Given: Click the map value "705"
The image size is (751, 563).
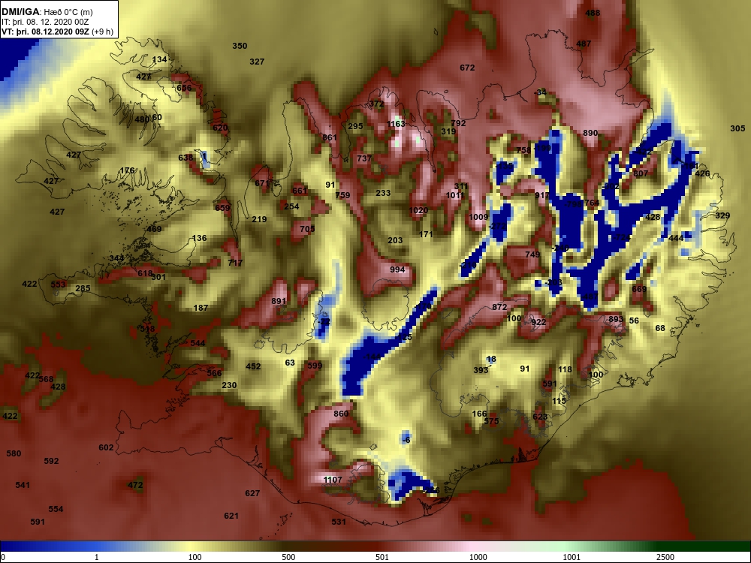Looking at the screenshot, I should [307, 229].
